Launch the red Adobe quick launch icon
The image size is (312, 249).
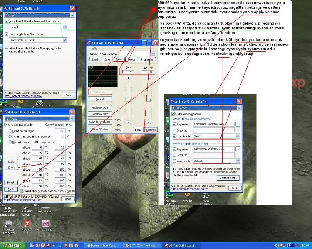pyautogui.click(x=43, y=245)
